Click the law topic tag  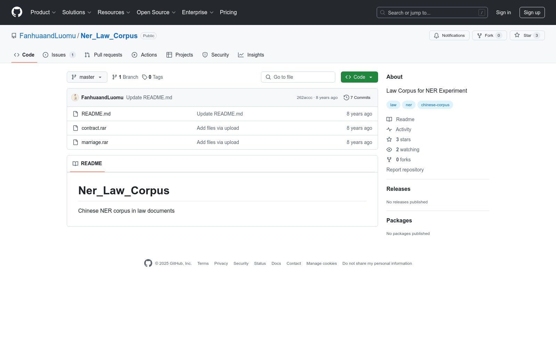tap(393, 105)
